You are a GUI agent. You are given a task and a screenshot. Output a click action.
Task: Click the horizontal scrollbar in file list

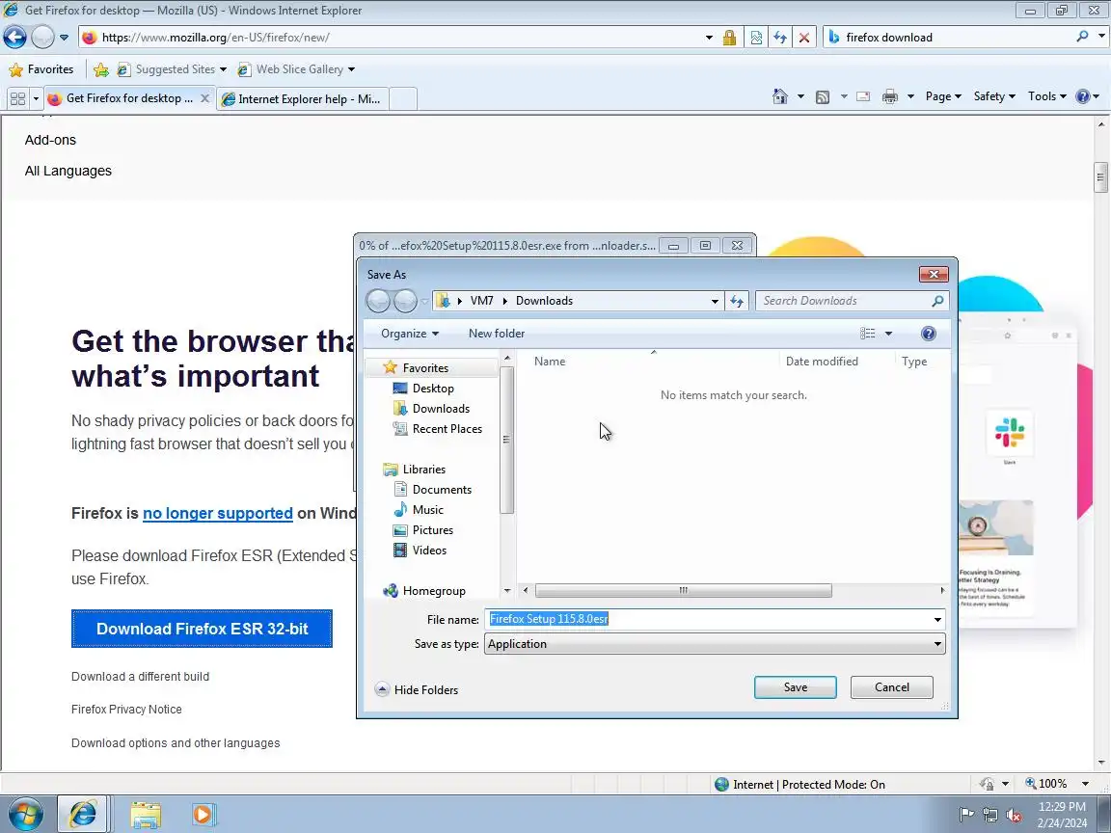click(683, 591)
